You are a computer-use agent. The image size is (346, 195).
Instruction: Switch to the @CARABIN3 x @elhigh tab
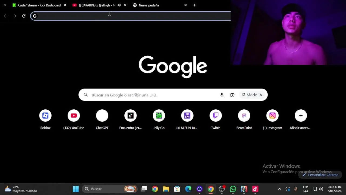[97, 5]
